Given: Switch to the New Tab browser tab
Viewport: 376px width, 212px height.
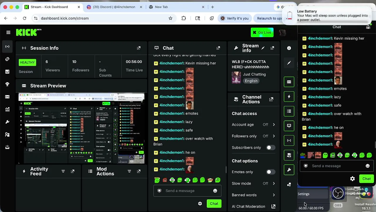Looking at the screenshot, I should click(176, 7).
